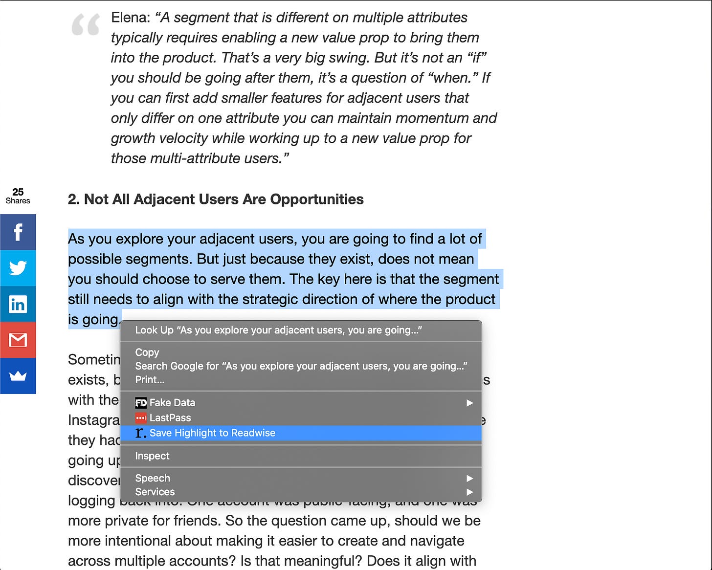
Task: Share article on Twitter
Action: click(18, 268)
